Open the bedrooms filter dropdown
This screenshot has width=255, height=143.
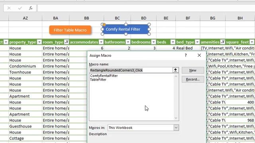(x=153, y=42)
